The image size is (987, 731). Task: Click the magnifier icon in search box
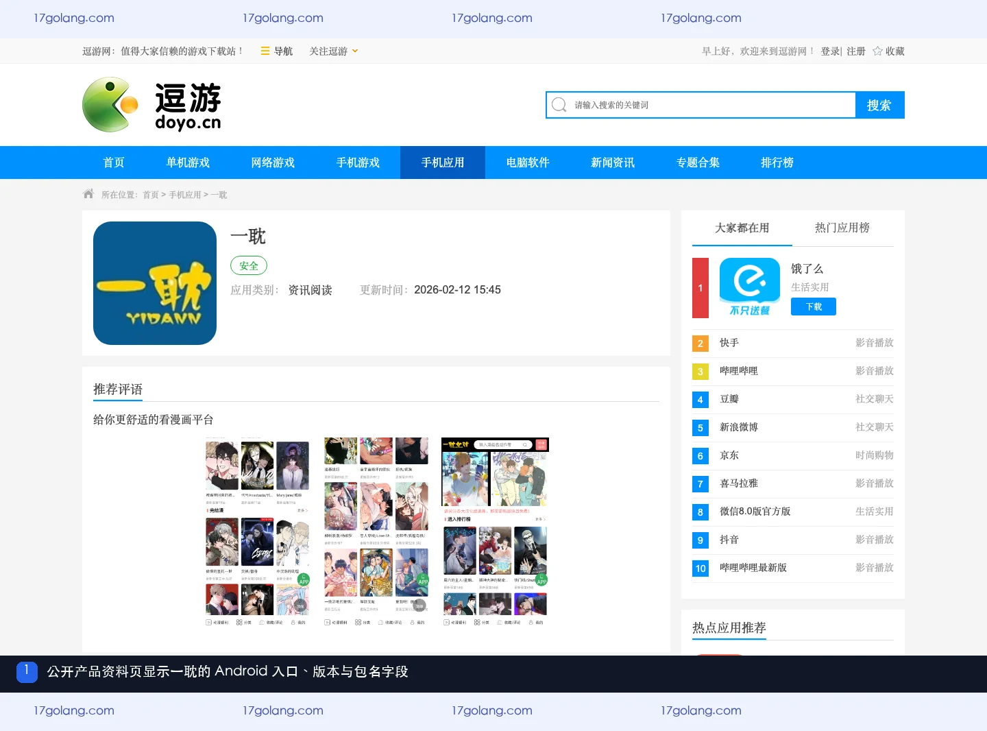click(x=559, y=104)
